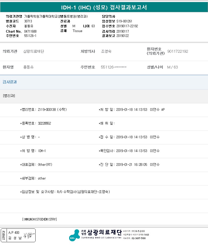208x245 pixels.
Task: Click the 처방의사 name 조영숙
Action: [x=106, y=51]
